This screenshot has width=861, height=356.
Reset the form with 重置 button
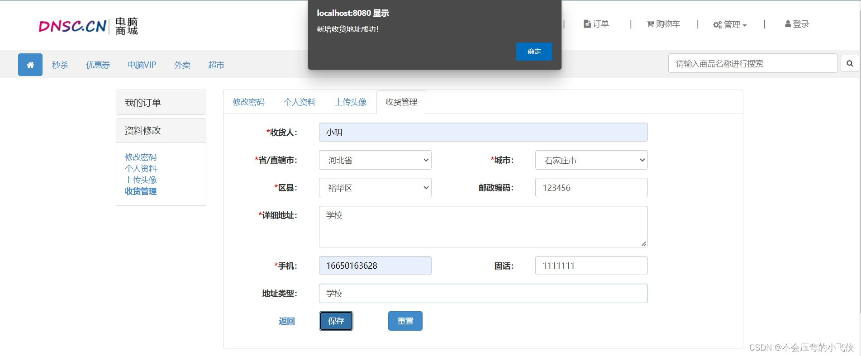(x=405, y=321)
